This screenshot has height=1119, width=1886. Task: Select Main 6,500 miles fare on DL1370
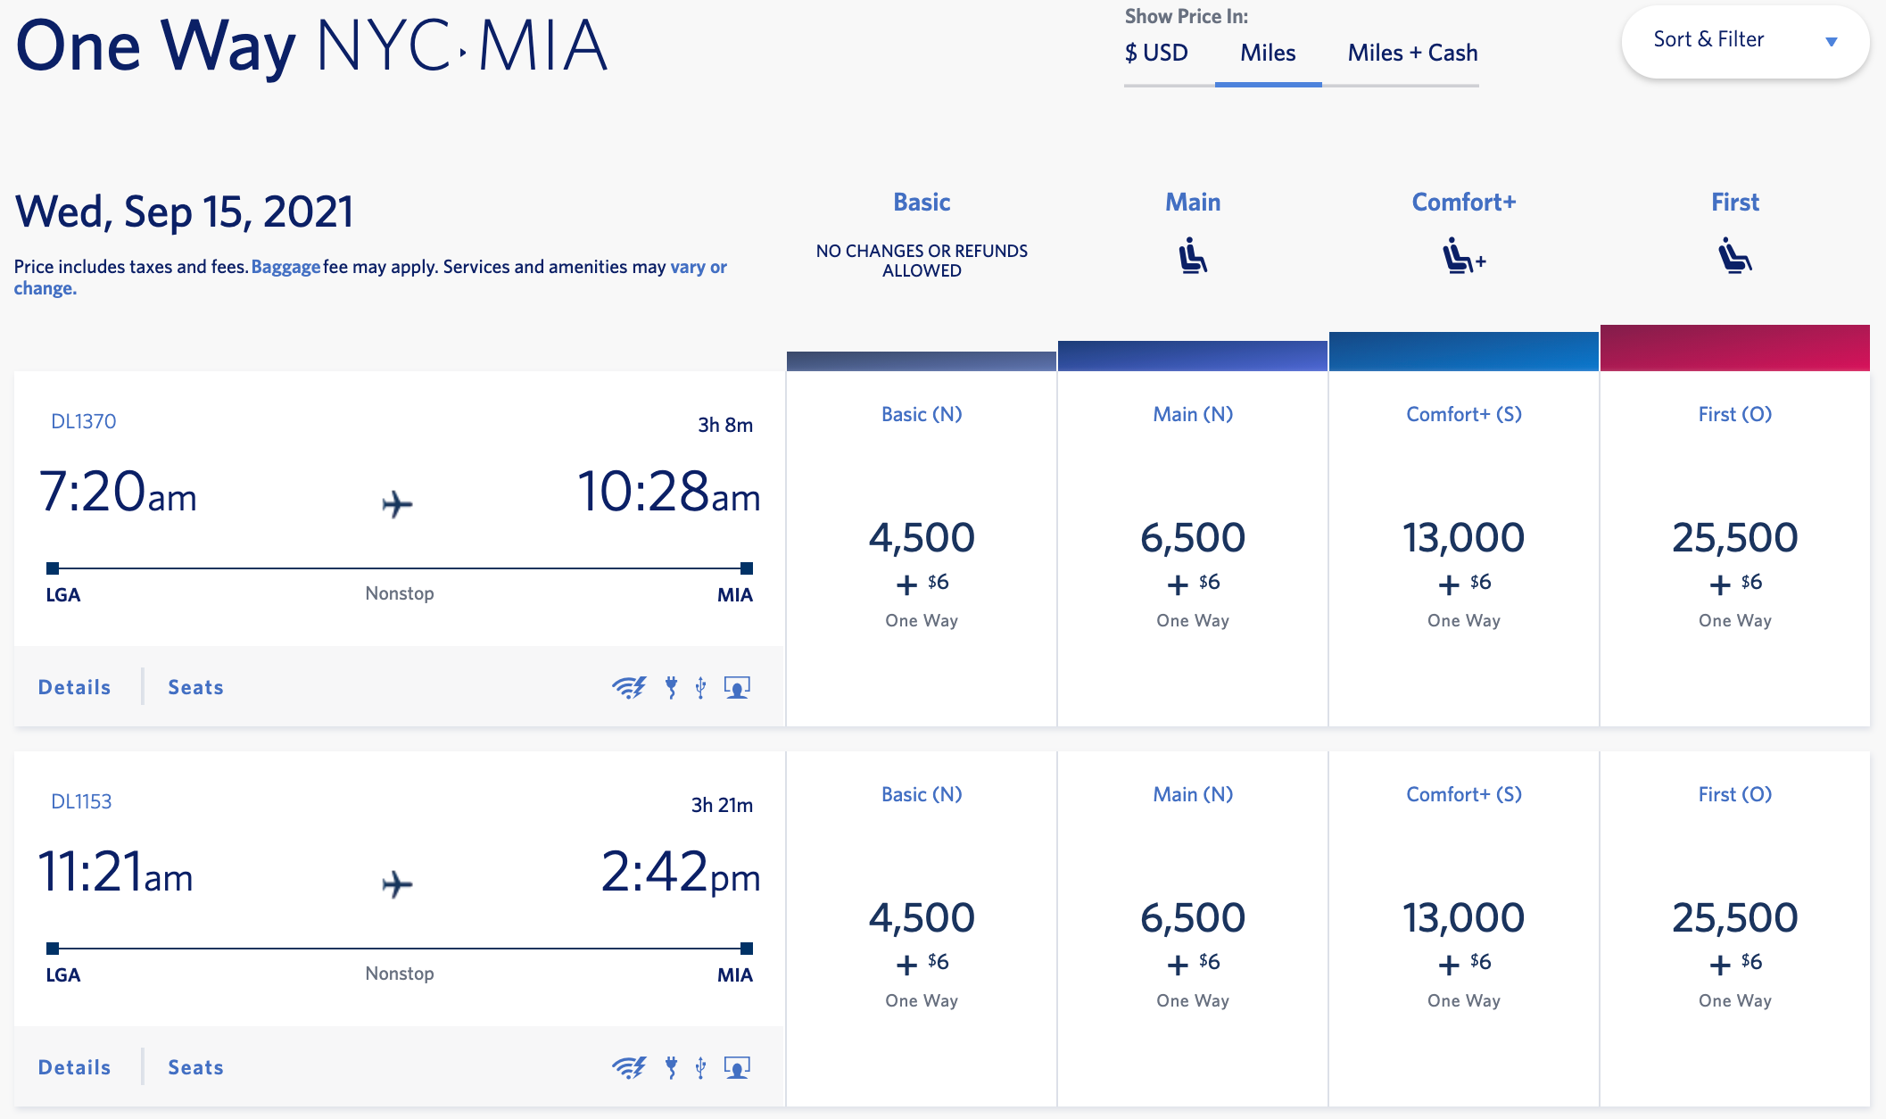coord(1193,549)
